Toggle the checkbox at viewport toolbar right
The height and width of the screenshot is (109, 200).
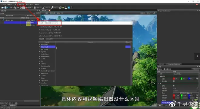[154, 13]
